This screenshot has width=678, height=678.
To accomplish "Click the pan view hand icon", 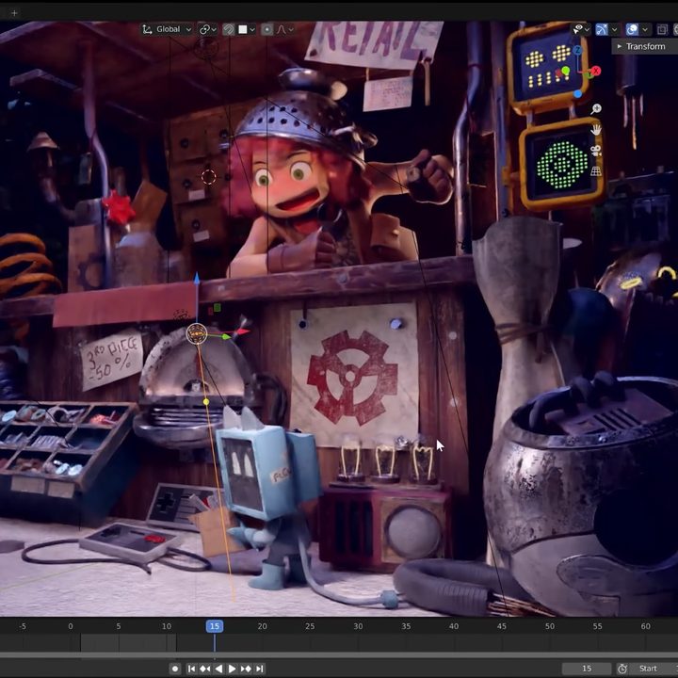I will pos(596,129).
